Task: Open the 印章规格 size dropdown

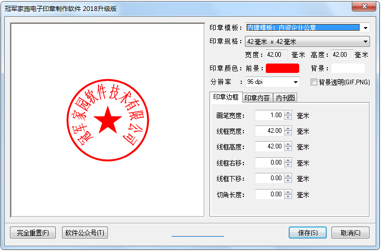Action: tap(307, 42)
